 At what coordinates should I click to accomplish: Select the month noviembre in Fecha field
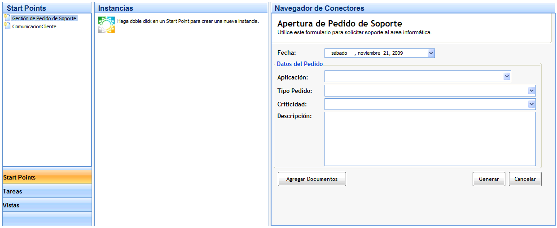(x=369, y=53)
